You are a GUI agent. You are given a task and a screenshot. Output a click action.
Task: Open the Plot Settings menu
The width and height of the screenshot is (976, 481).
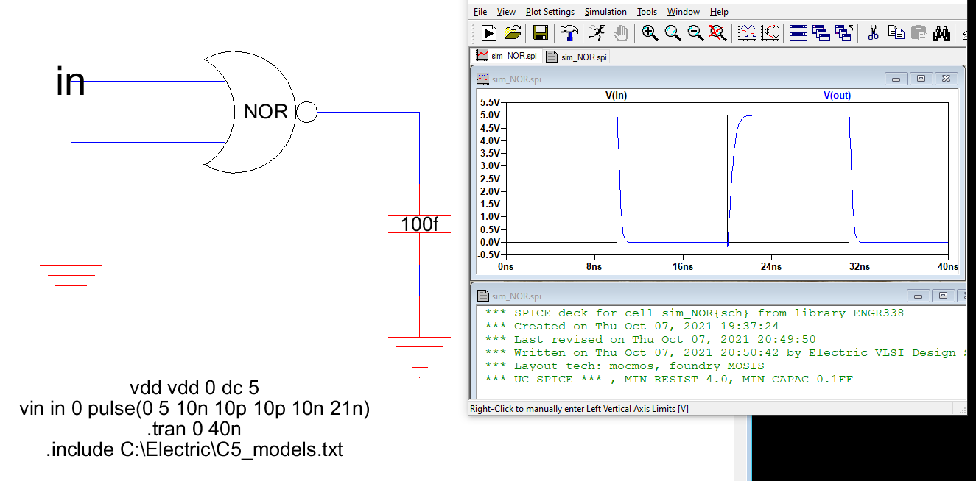(x=550, y=12)
